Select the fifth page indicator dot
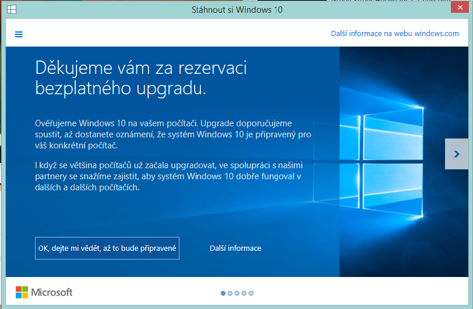 pyautogui.click(x=251, y=293)
